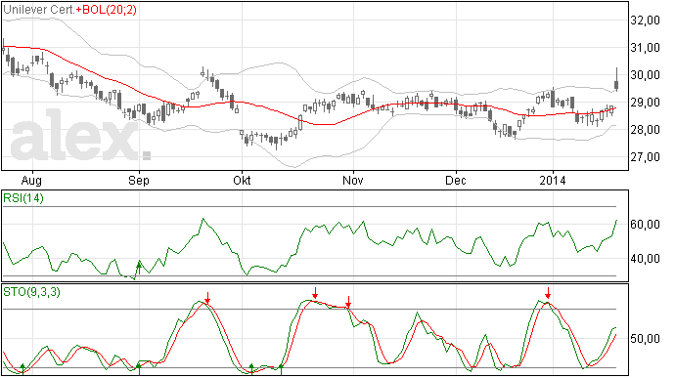This screenshot has width=675, height=378.
Task: Click the 27,00 price axis label
Action: click(x=645, y=157)
